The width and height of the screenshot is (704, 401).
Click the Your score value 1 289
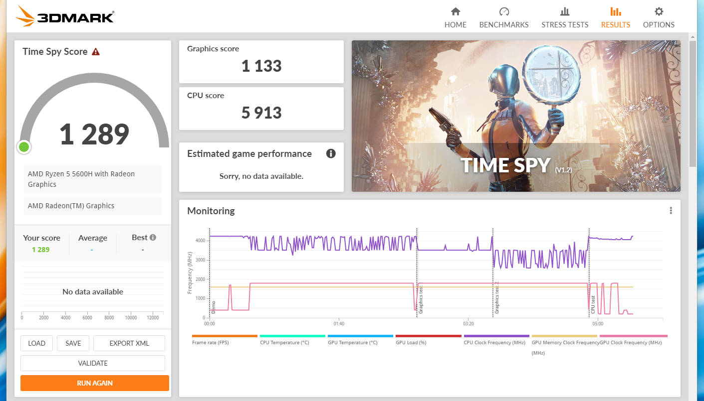click(41, 250)
